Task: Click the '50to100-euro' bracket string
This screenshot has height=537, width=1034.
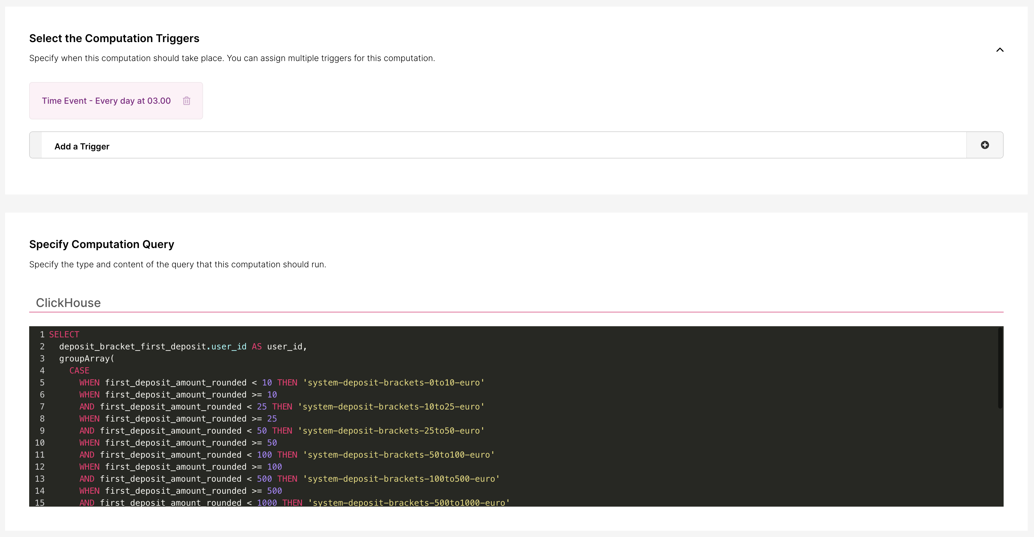Action: tap(399, 455)
